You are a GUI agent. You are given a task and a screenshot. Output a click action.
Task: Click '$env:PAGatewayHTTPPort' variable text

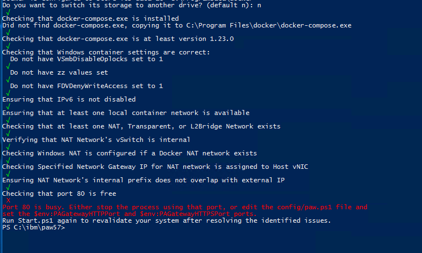pyautogui.click(x=77, y=214)
